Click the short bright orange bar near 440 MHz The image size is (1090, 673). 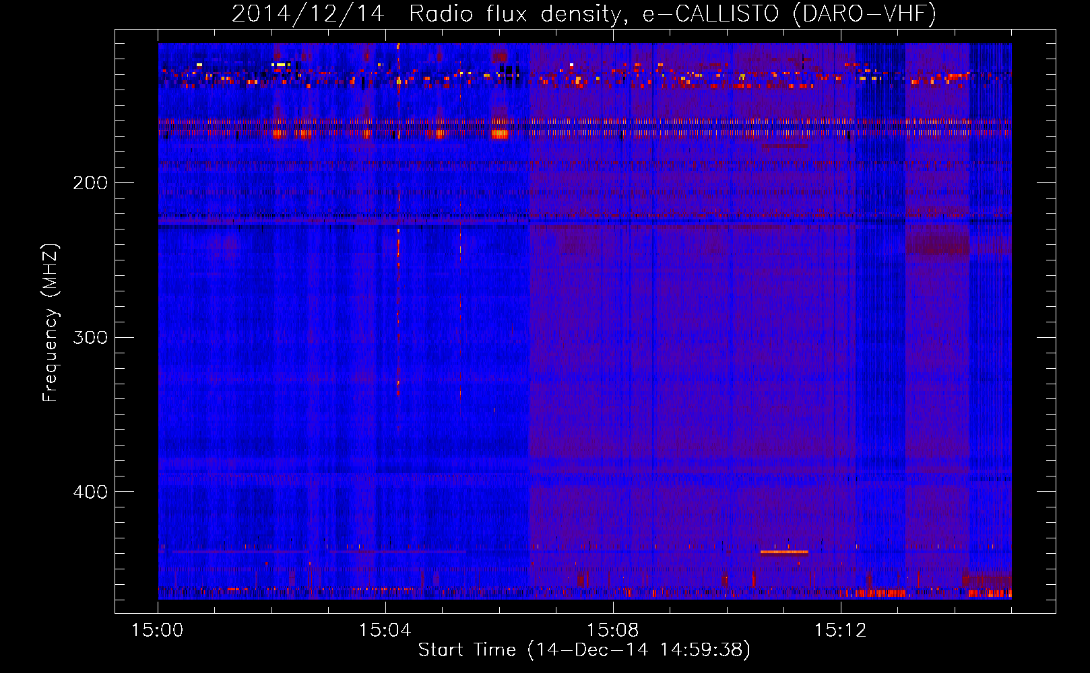(x=784, y=552)
